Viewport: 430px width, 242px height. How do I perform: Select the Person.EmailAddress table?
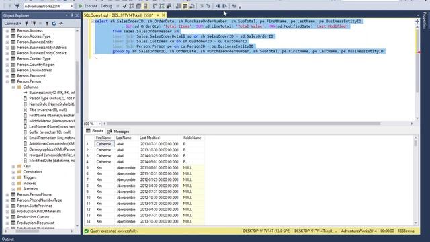pyautogui.click(x=34, y=70)
